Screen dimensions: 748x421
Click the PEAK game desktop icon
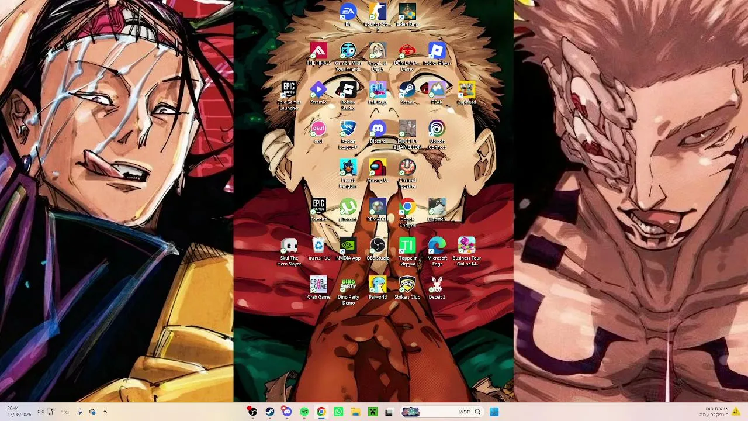click(437, 93)
